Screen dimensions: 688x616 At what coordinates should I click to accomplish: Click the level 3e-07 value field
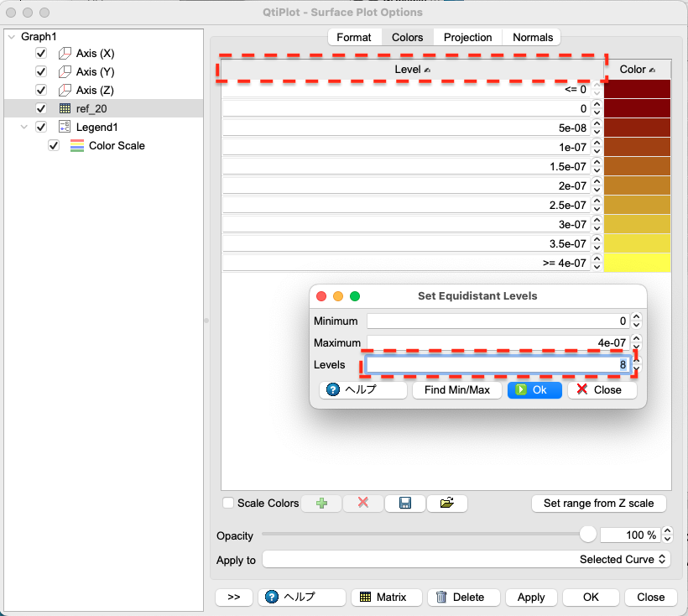coord(406,225)
